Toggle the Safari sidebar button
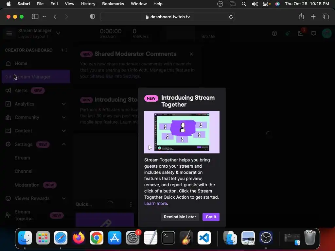 35,17
